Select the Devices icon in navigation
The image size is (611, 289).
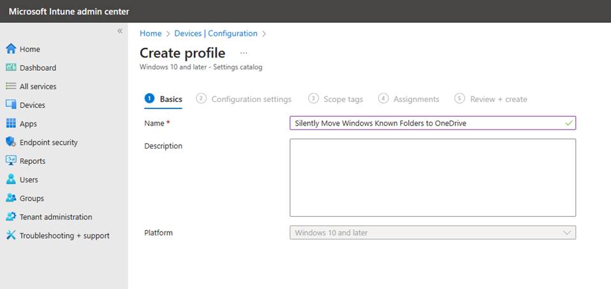11,105
